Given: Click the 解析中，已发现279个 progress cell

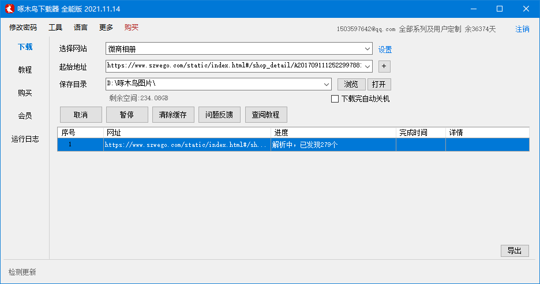Looking at the screenshot, I should click(333, 145).
